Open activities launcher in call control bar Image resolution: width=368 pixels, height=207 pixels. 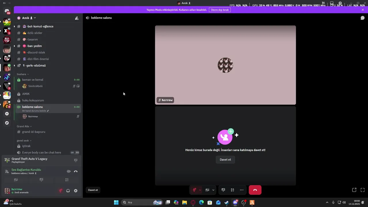[x=232, y=190]
